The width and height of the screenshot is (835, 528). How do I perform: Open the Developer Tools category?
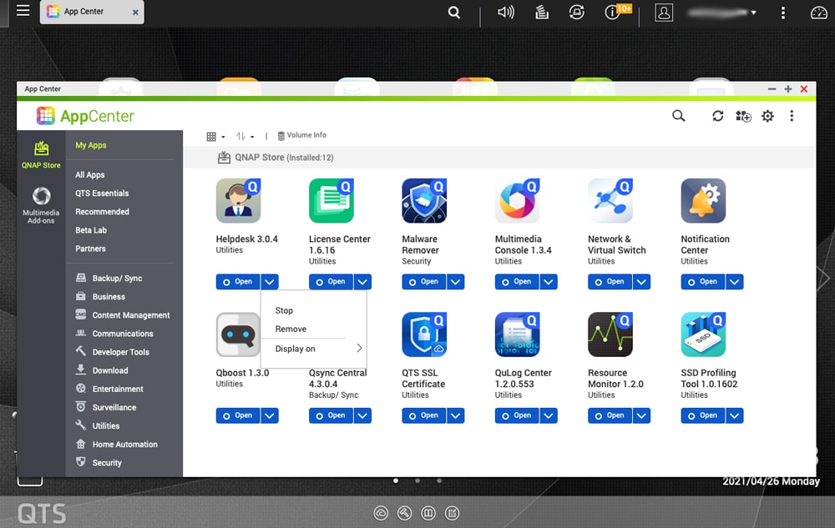click(x=113, y=352)
